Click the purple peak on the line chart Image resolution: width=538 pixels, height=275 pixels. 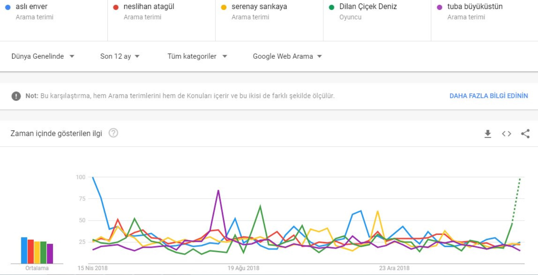[x=218, y=190]
